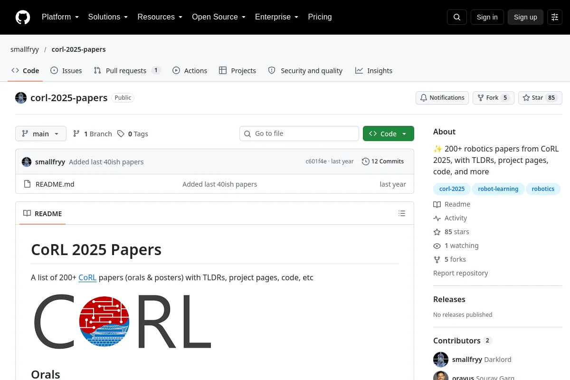Go to the Pricing page
Viewport: 570px width, 380px height.
click(320, 17)
